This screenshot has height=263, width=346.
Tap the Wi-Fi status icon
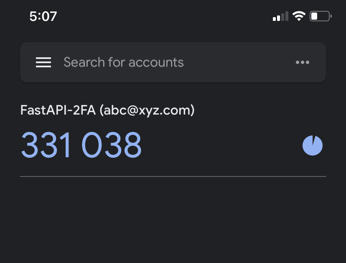[299, 16]
